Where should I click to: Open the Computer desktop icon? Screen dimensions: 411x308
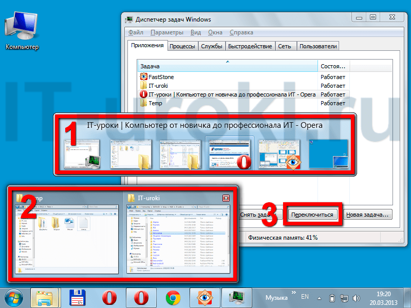point(22,31)
